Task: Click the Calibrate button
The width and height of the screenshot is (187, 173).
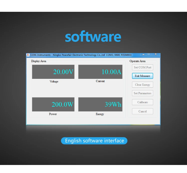Action: point(142,102)
